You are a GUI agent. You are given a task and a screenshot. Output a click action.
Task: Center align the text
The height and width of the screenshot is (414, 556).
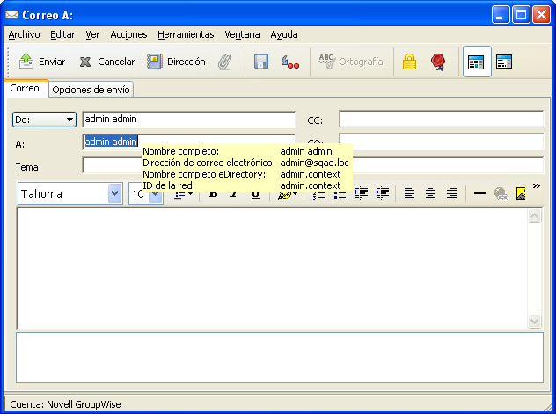tap(431, 193)
